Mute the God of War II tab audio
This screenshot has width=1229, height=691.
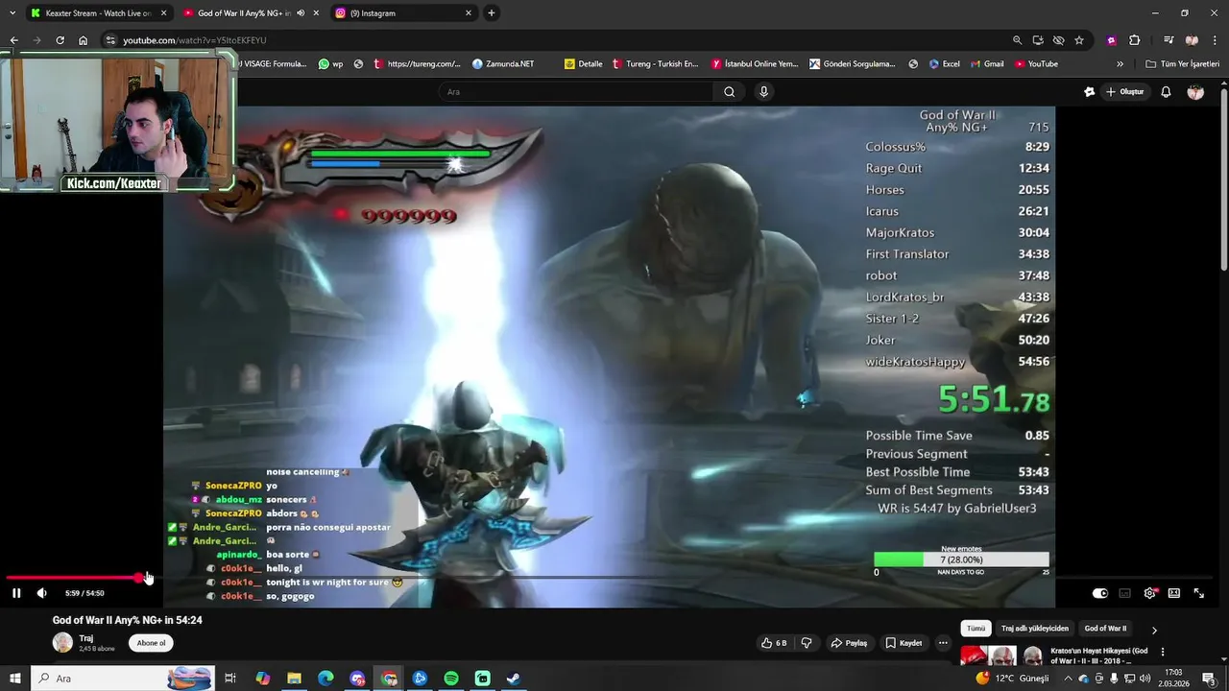pyautogui.click(x=301, y=13)
